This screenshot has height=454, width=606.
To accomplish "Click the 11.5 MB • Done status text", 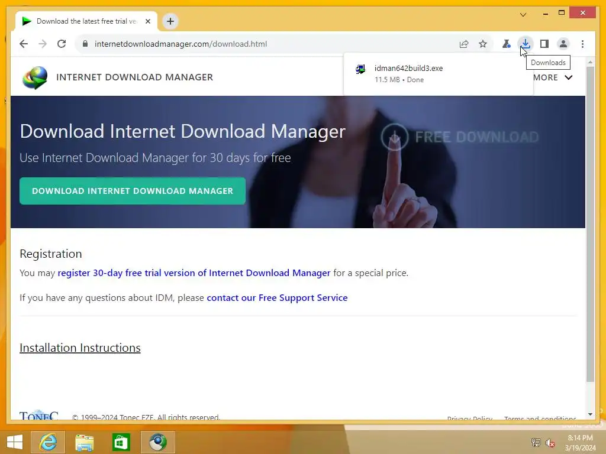I will 399,80.
